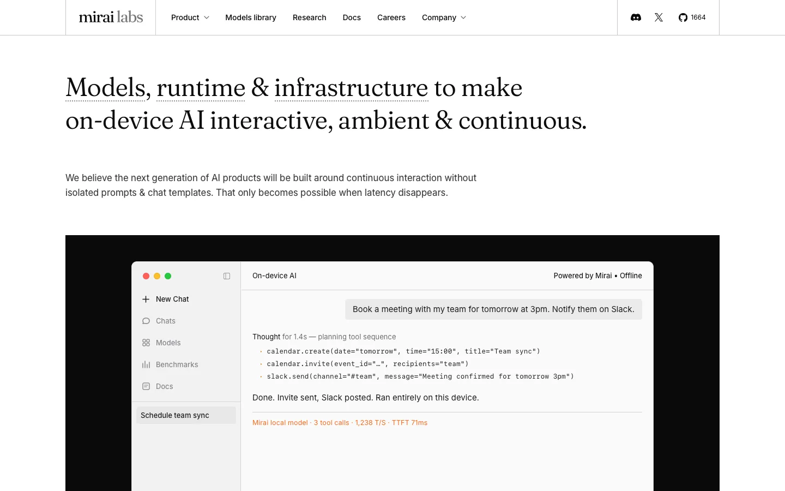
Task: Expand the Company dropdown menu
Action: point(444,17)
